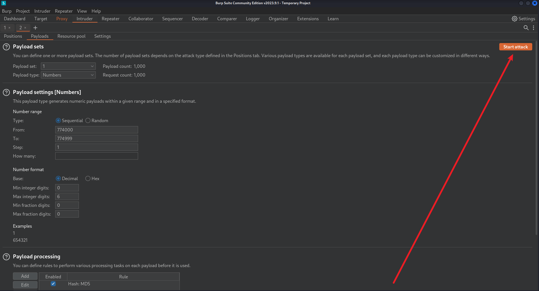Open the Comparer tab
539x291 pixels.
coord(227,19)
